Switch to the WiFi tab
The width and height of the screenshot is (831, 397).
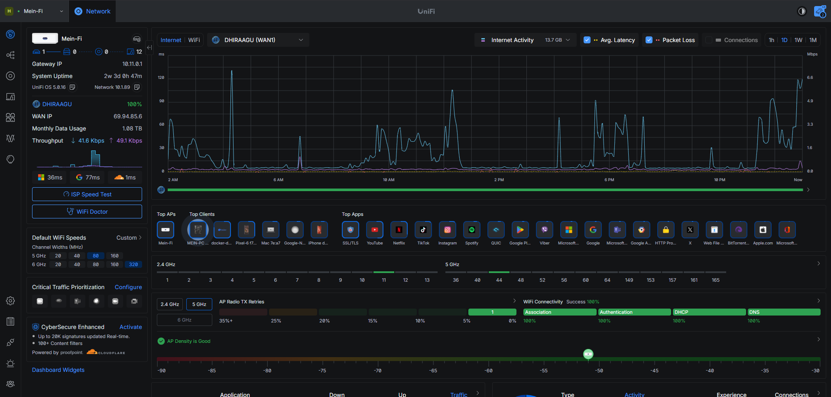[x=194, y=40]
